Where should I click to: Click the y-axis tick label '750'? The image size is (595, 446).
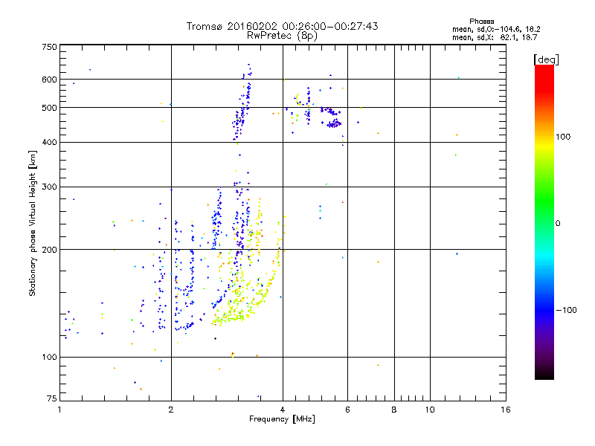49,47
